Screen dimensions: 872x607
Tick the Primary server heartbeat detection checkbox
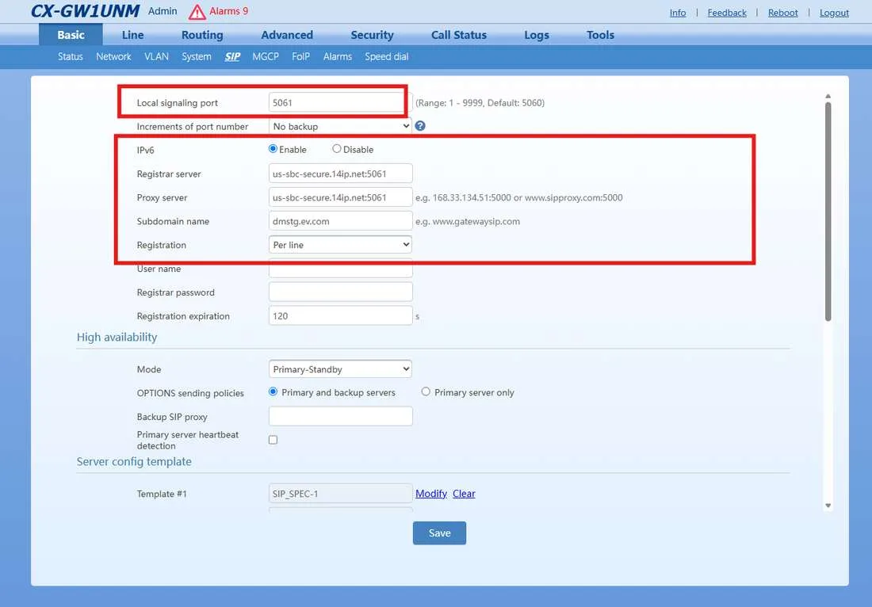click(273, 440)
